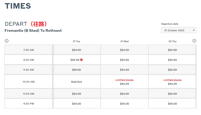Deselect the checked 8:30 AM fare on 31 Tue
Screen dimensions: 201x115
click(x=77, y=60)
